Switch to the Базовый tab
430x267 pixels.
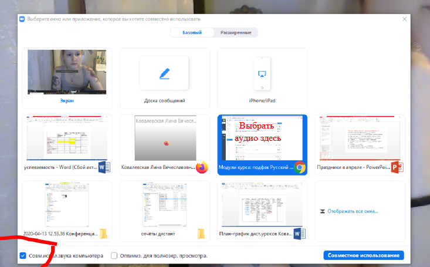click(191, 32)
